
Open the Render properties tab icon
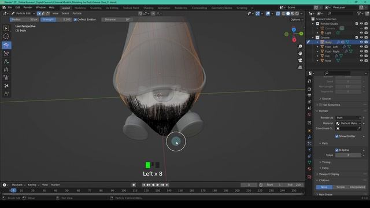click(309, 89)
